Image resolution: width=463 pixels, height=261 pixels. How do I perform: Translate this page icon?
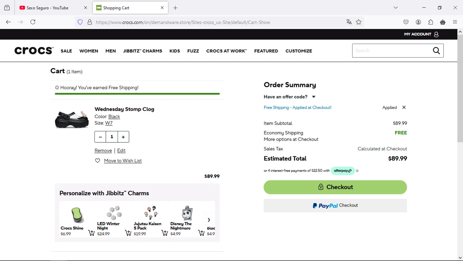pyautogui.click(x=349, y=22)
